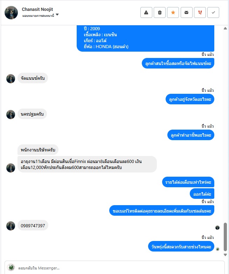The image size is (229, 274).
Task: Mark conversation done with checkmark
Action: (x=213, y=13)
